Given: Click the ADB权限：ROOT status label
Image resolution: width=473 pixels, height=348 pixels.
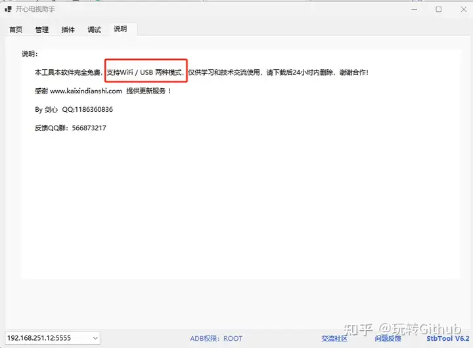Looking at the screenshot, I should [216, 339].
